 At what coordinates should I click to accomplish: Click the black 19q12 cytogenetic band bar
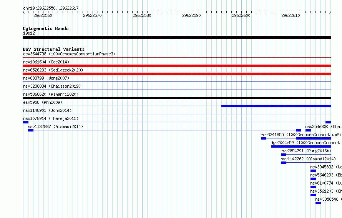pyautogui.click(x=177, y=37)
